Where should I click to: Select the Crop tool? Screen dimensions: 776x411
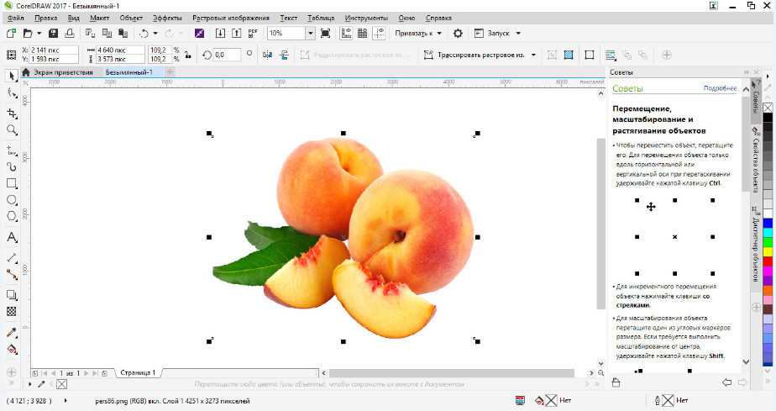click(12, 112)
